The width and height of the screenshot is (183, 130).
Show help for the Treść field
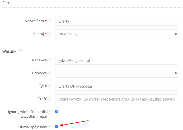click(x=49, y=99)
